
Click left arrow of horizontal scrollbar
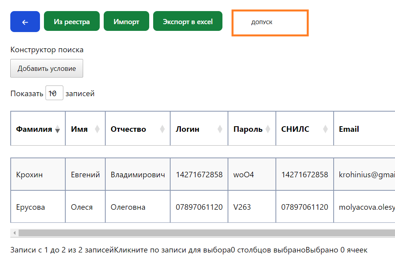(x=14, y=233)
